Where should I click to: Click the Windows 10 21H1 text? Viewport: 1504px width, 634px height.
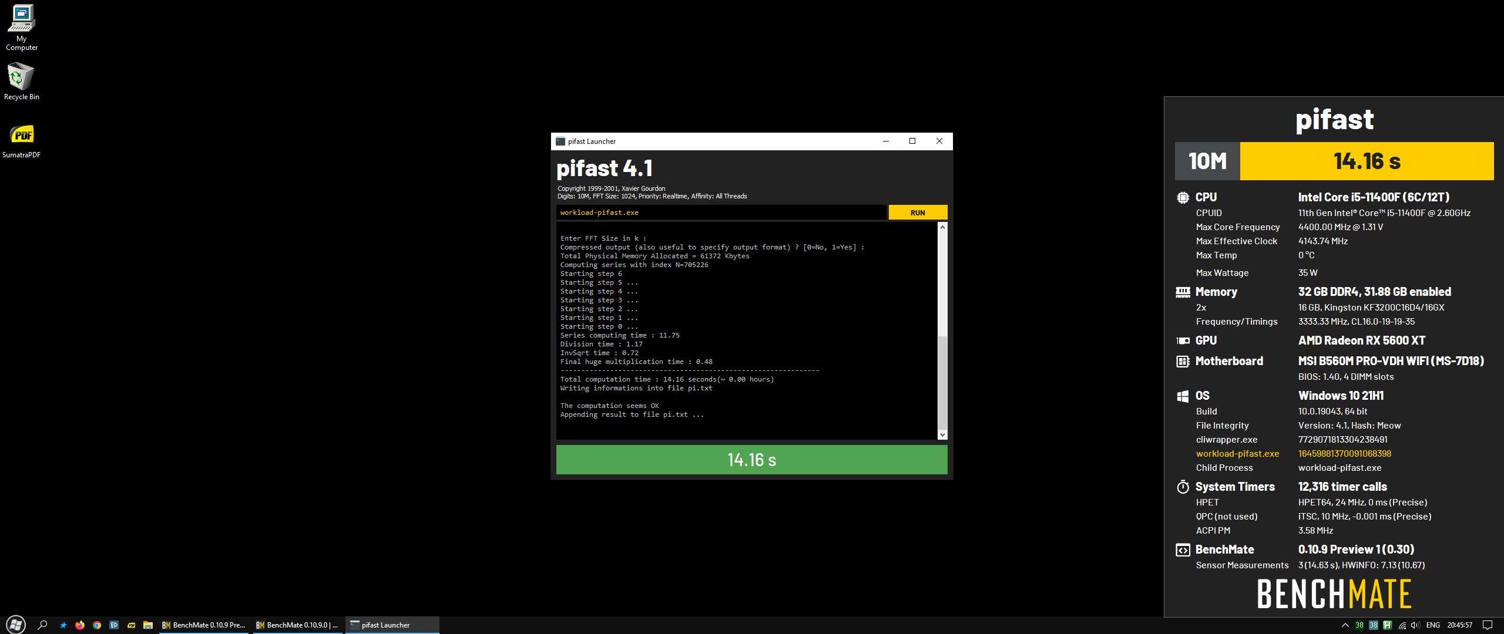click(1341, 396)
